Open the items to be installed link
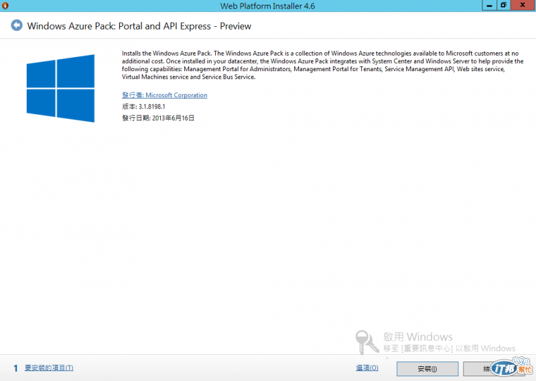 pos(49,368)
